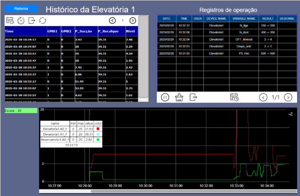Go to previous page of operation records
The width and height of the screenshot is (300, 196).
coord(263,97)
